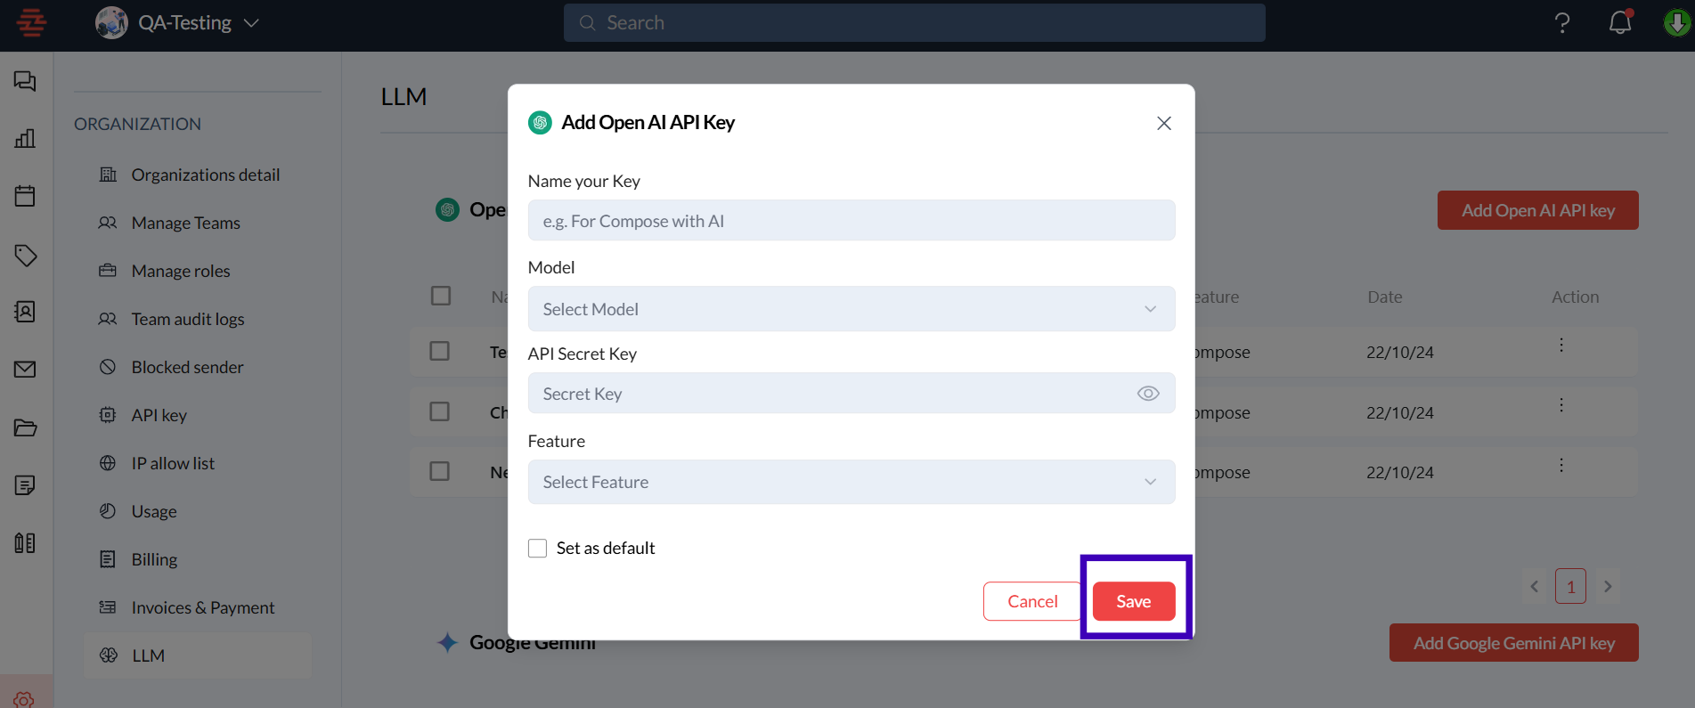Open the contacts icon in sidebar
This screenshot has width=1695, height=708.
tap(25, 312)
